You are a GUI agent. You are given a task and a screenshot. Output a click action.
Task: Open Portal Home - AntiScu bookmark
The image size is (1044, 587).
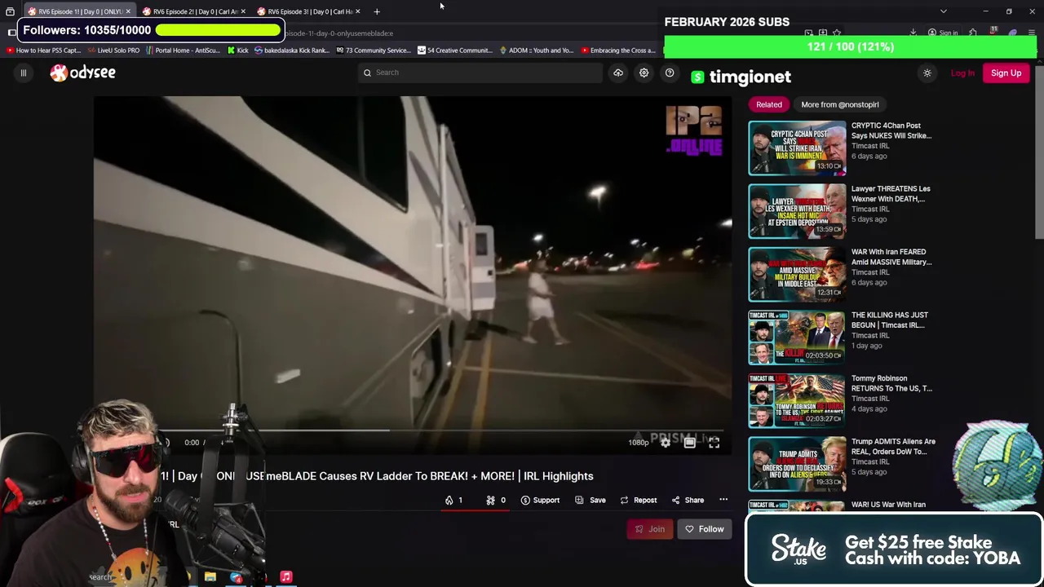click(x=183, y=51)
